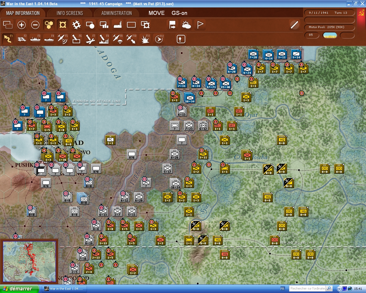Click the empty rectangle icon

point(131,25)
